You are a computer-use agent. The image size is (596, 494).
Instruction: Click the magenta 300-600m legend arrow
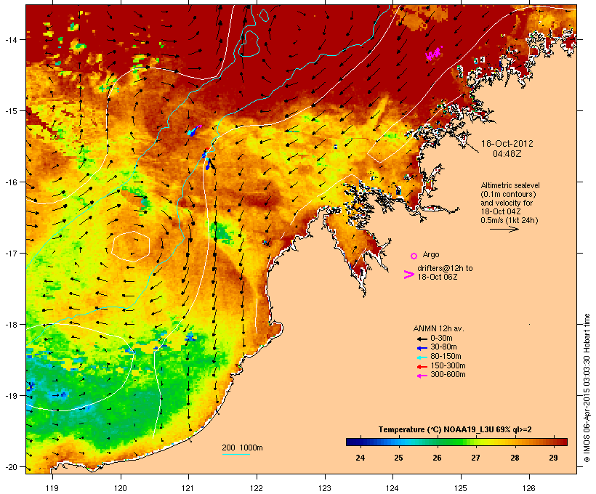(422, 376)
